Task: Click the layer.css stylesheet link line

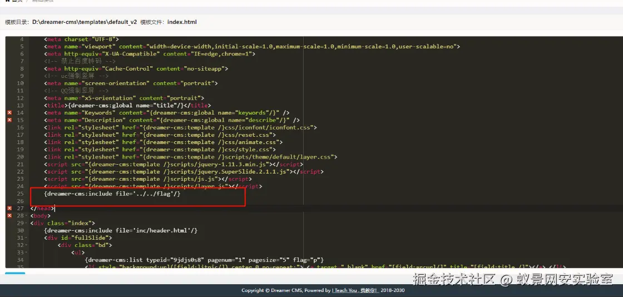Action: click(190, 157)
